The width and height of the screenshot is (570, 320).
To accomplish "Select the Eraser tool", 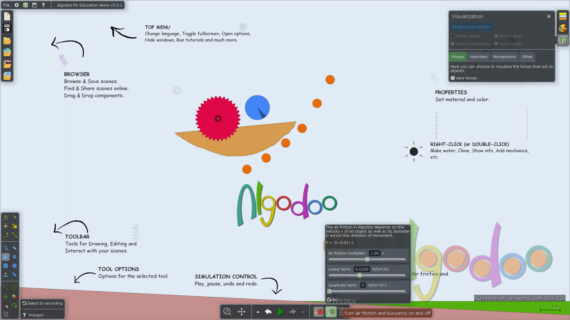I will point(15,248).
